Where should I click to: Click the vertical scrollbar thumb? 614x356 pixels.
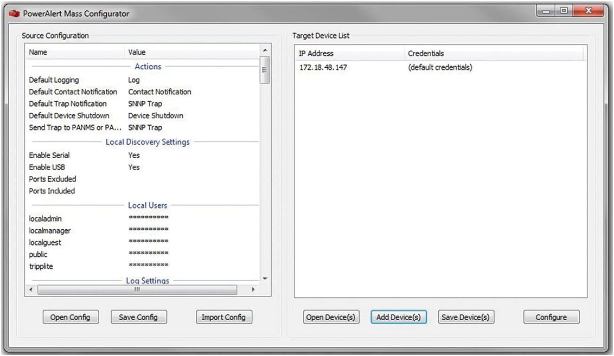coord(265,70)
